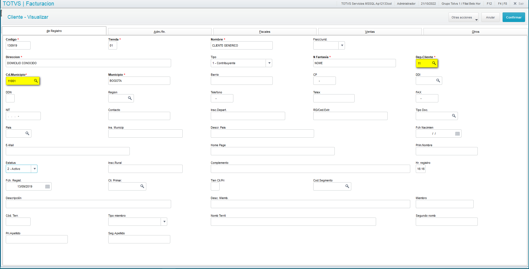This screenshot has height=269, width=529.
Task: Click Grupo Totvs 1 / Filial Belo Hor
Action: [461, 4]
